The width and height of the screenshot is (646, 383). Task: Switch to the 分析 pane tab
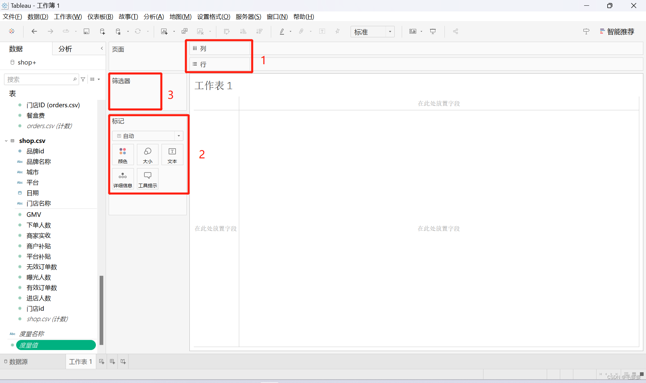[x=65, y=49]
